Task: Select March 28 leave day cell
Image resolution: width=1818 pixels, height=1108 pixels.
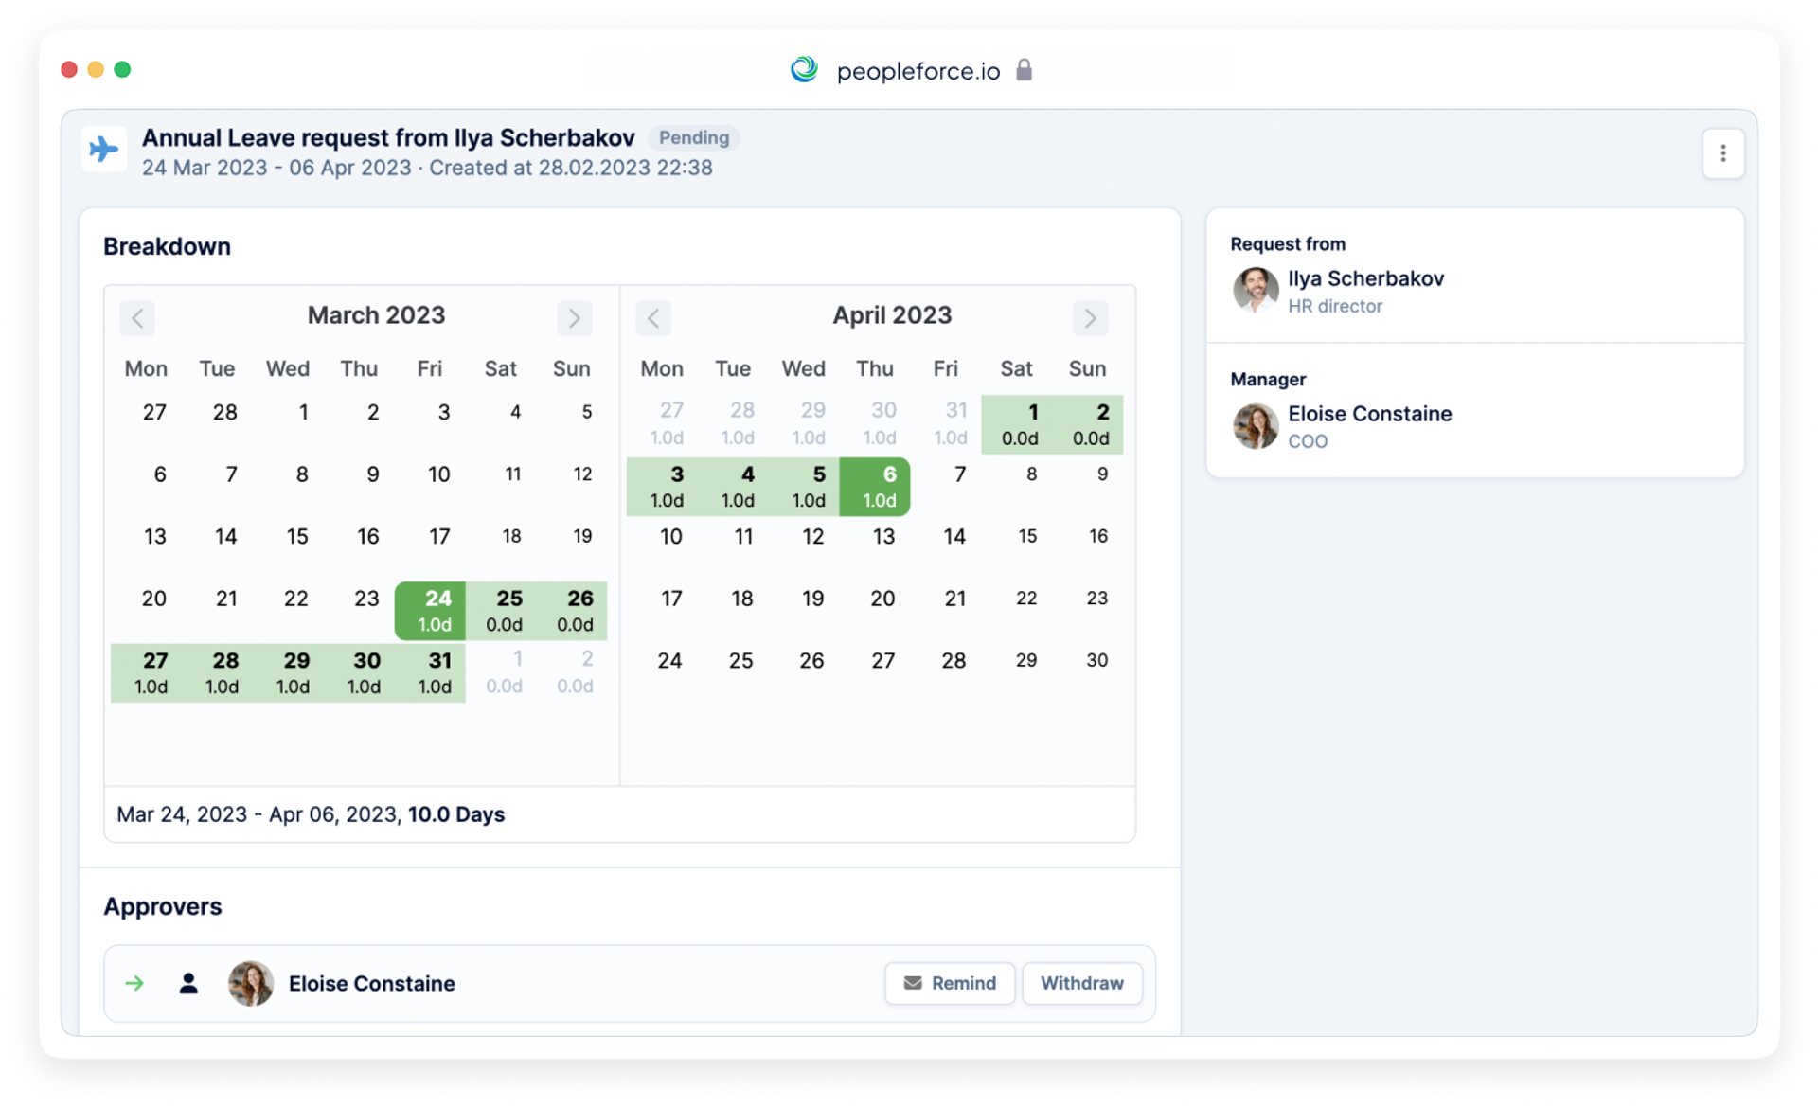Action: [217, 672]
